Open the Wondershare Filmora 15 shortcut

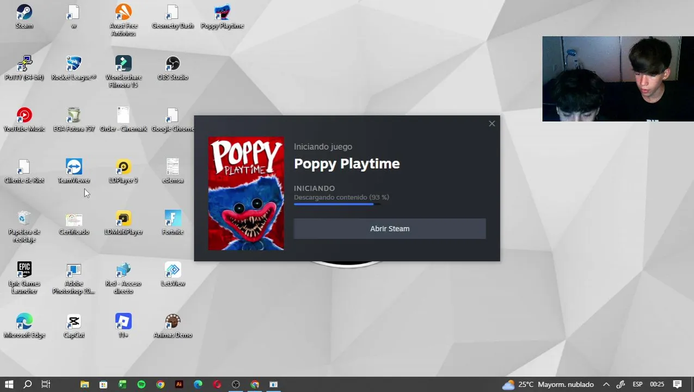[123, 72]
